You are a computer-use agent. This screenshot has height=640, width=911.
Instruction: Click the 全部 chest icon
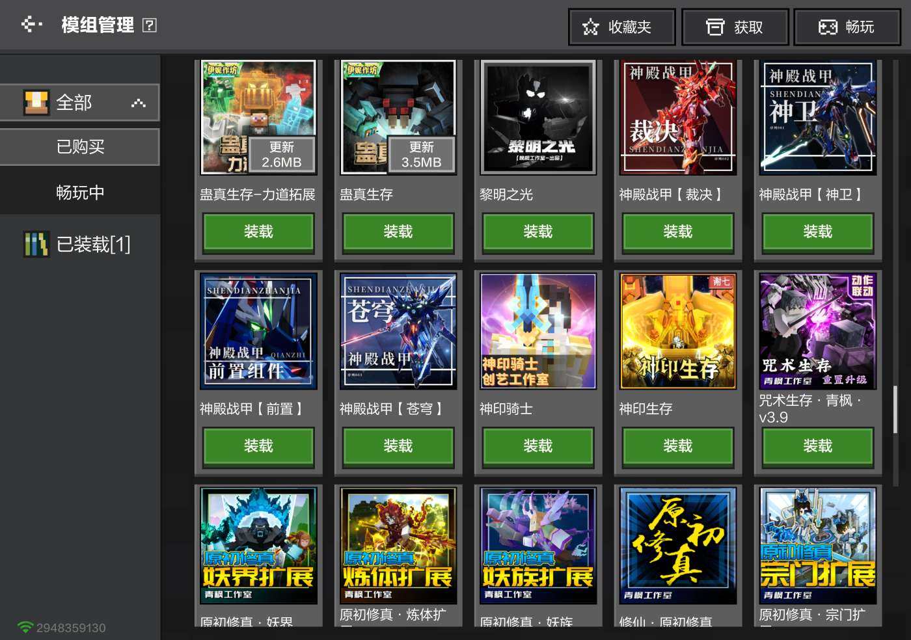(36, 103)
